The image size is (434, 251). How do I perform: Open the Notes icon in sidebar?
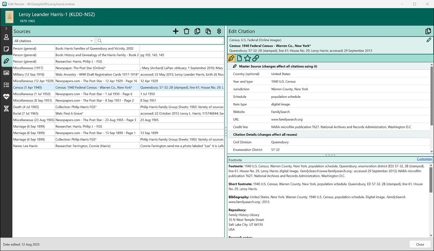point(6,49)
